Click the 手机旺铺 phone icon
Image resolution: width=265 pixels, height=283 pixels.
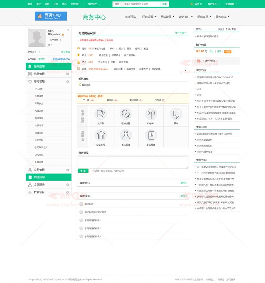tap(151, 135)
